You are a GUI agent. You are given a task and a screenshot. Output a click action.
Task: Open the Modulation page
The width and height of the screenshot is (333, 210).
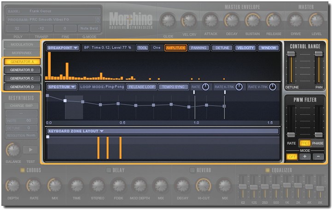22,45
